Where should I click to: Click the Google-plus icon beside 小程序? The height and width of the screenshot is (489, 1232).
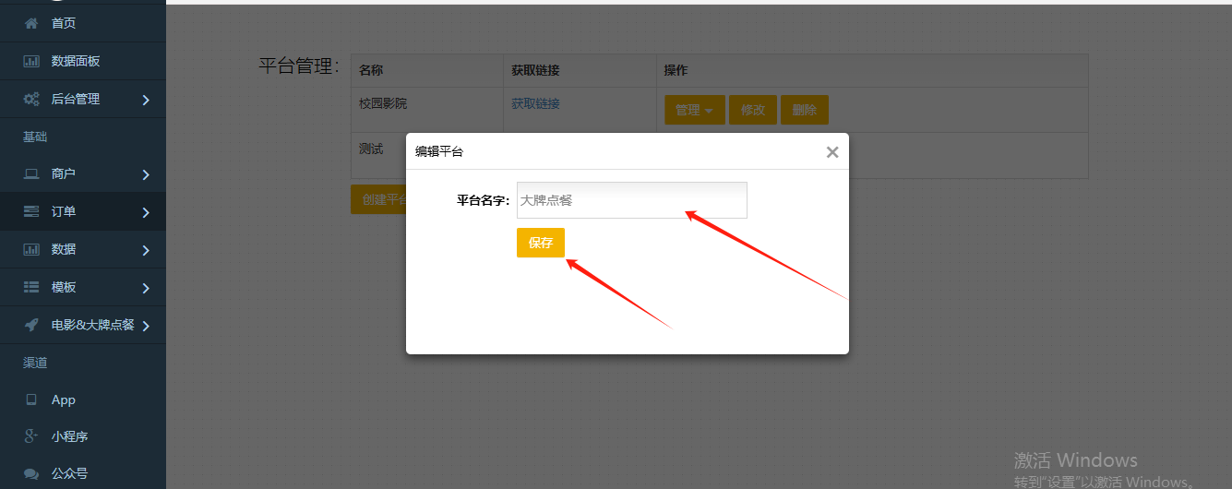pyautogui.click(x=31, y=436)
